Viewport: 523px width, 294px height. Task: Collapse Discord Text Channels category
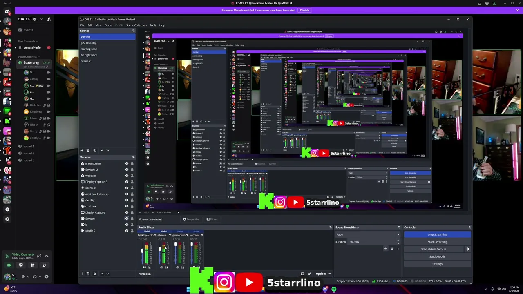pos(28,41)
